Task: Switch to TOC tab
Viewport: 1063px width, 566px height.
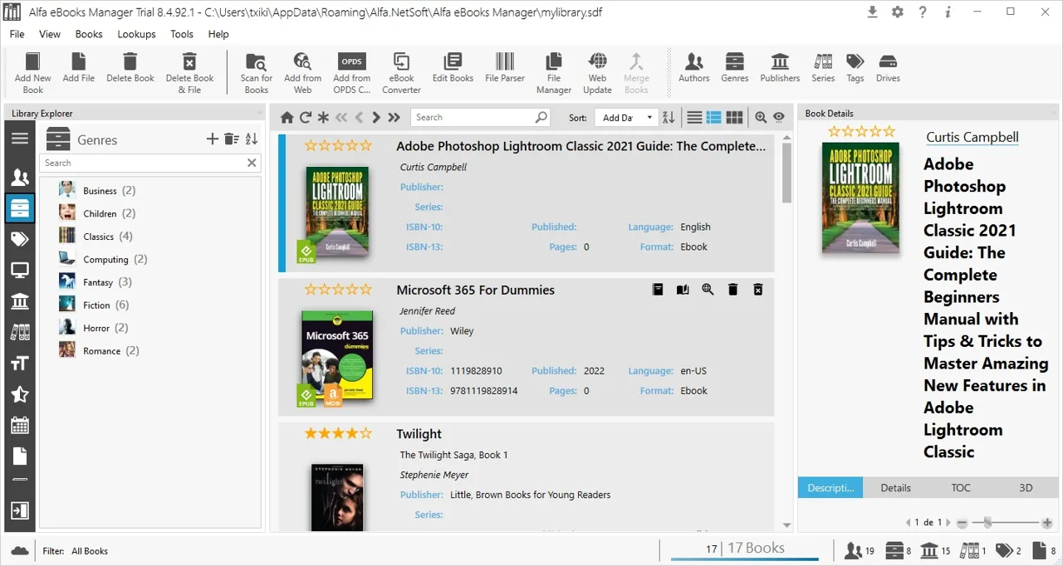Action: [x=961, y=488]
